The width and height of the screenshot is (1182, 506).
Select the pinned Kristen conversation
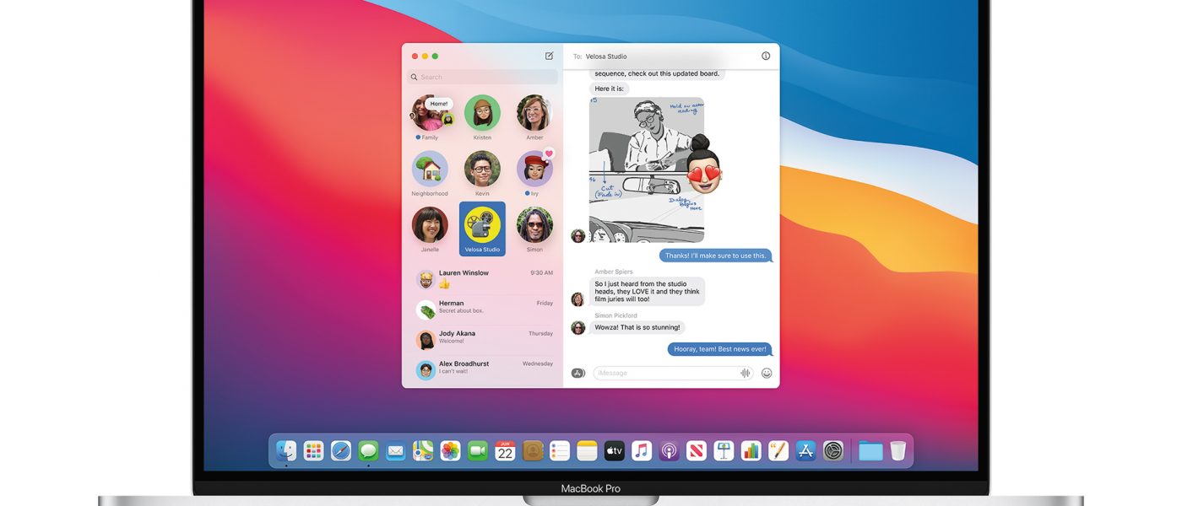point(482,117)
